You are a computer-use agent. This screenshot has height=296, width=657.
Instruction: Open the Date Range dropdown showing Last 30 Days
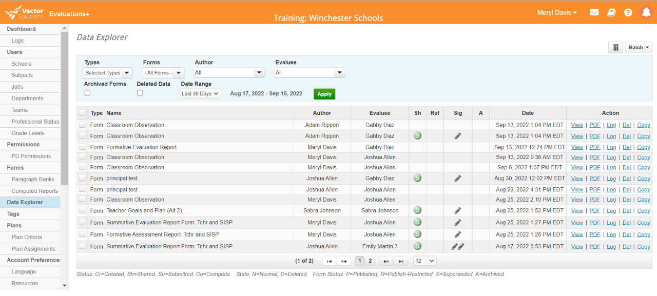coord(200,93)
